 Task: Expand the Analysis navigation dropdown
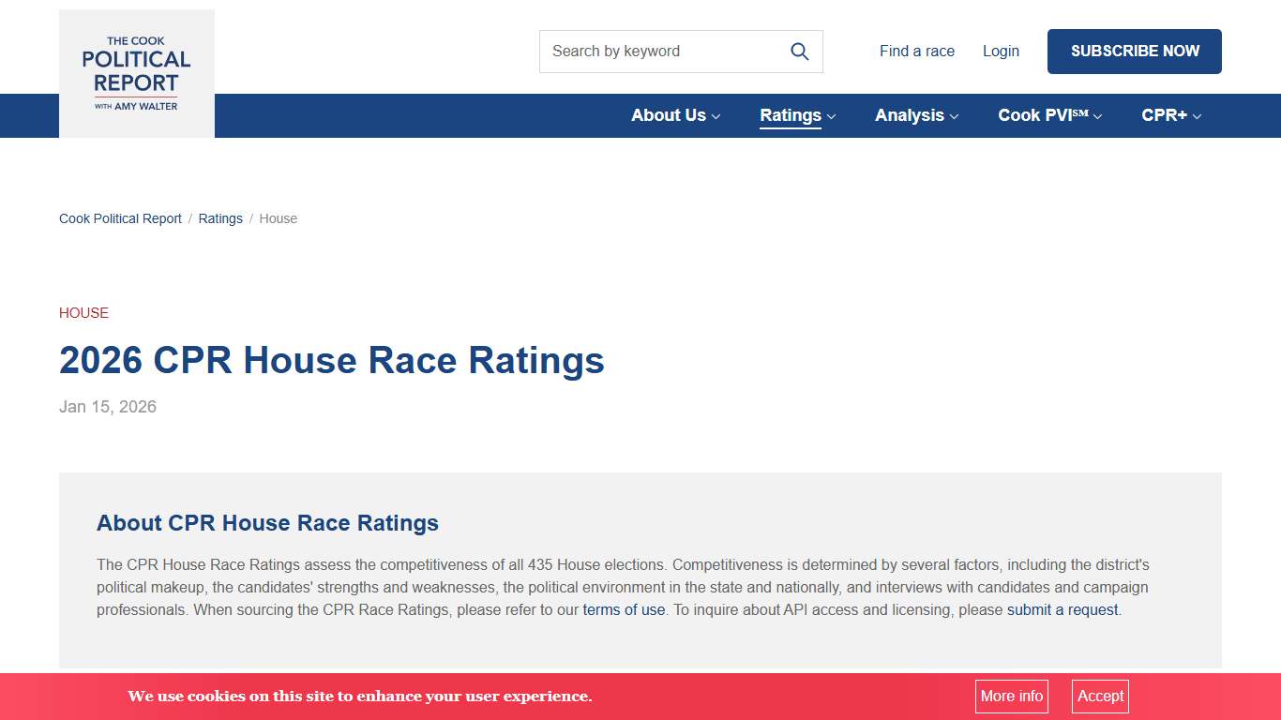click(x=954, y=116)
